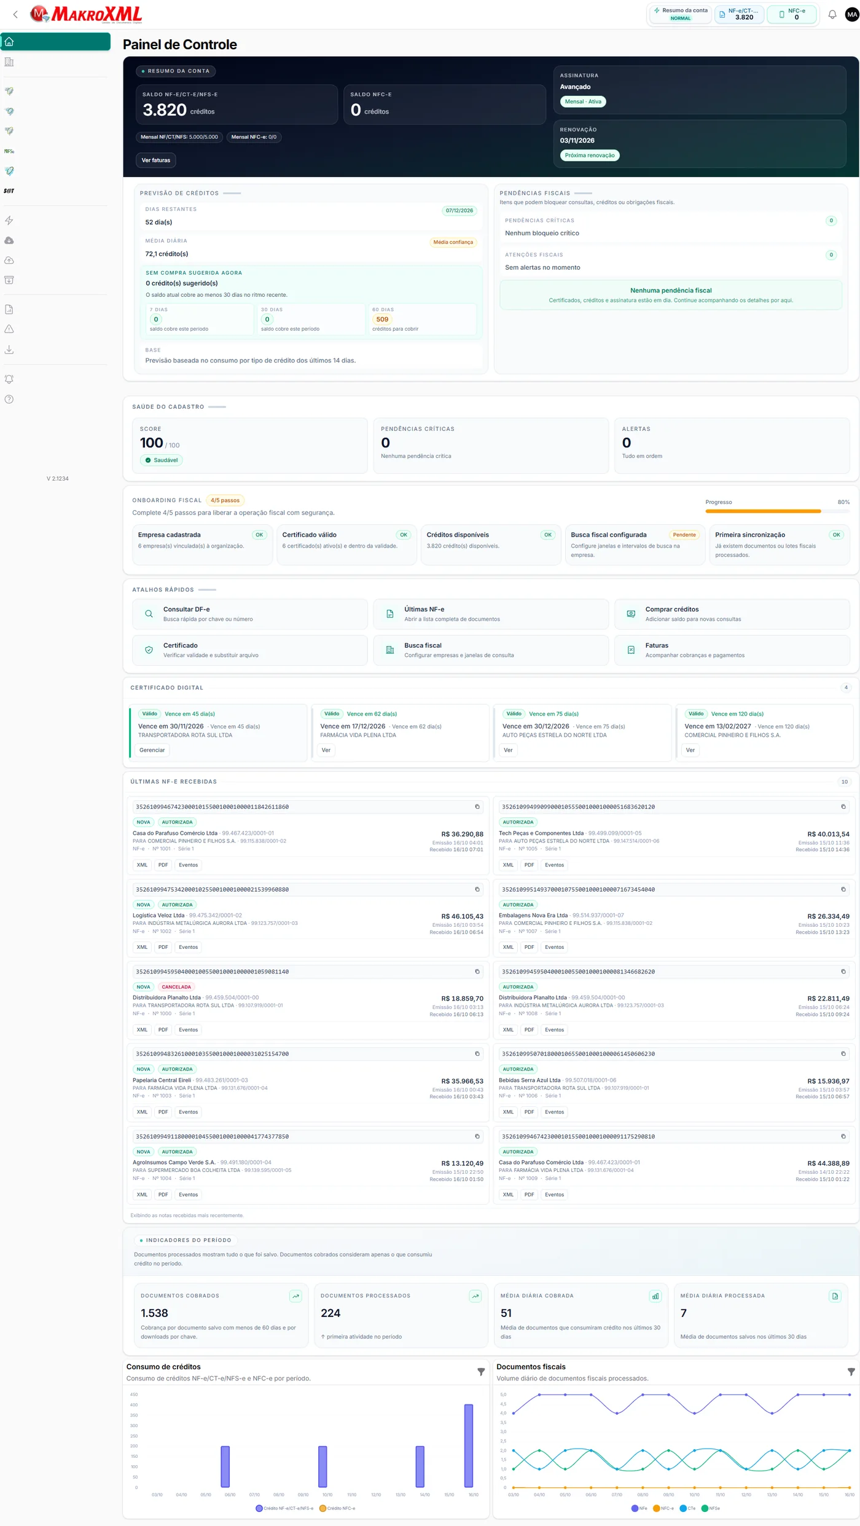Download XML for Embalagens Nova Era note
860x1526 pixels.
point(508,947)
